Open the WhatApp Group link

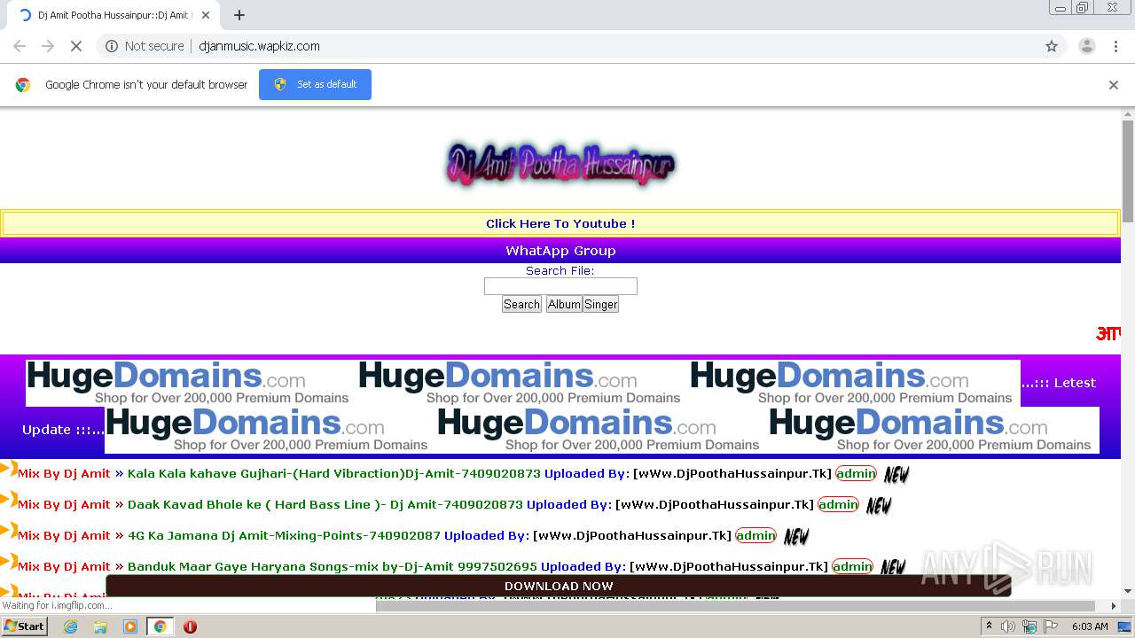click(x=560, y=251)
